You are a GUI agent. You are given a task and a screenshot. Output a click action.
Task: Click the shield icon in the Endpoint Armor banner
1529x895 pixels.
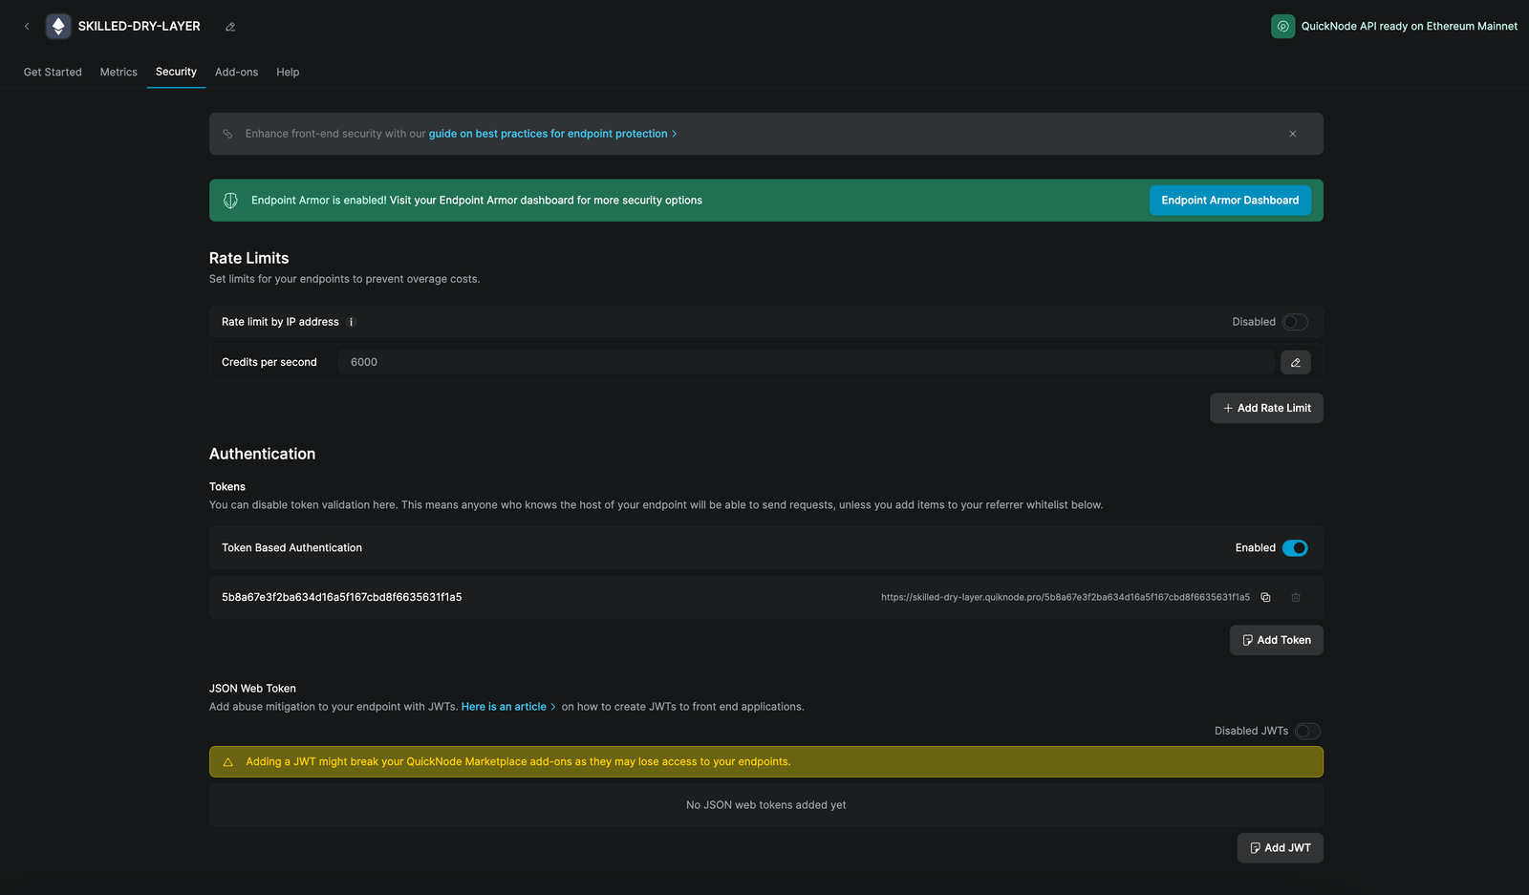click(230, 200)
